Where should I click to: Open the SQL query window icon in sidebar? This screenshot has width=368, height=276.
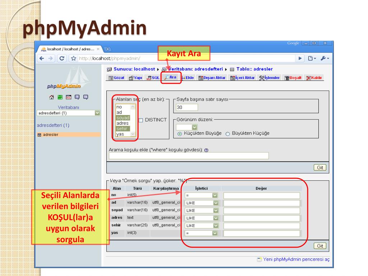69,97
